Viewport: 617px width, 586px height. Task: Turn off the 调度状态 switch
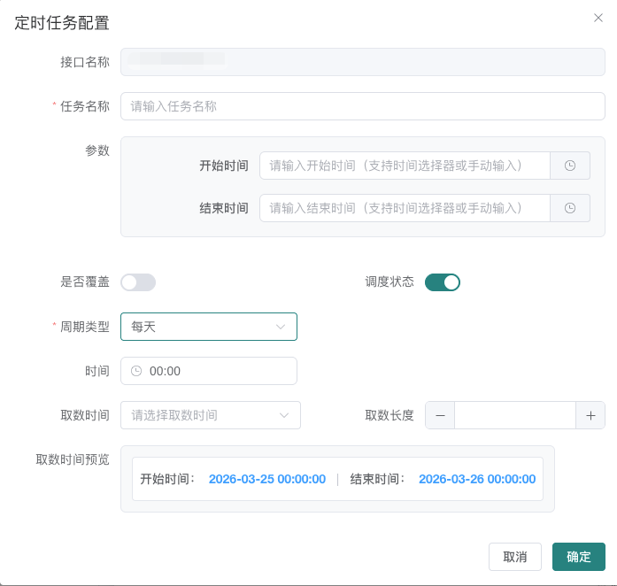[443, 282]
